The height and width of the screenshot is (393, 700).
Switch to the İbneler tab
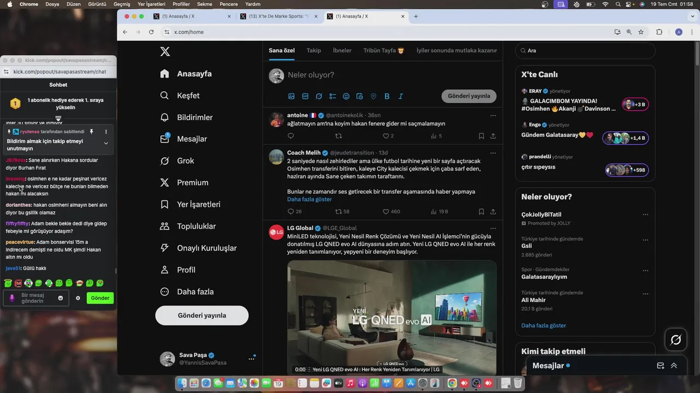pyautogui.click(x=342, y=50)
